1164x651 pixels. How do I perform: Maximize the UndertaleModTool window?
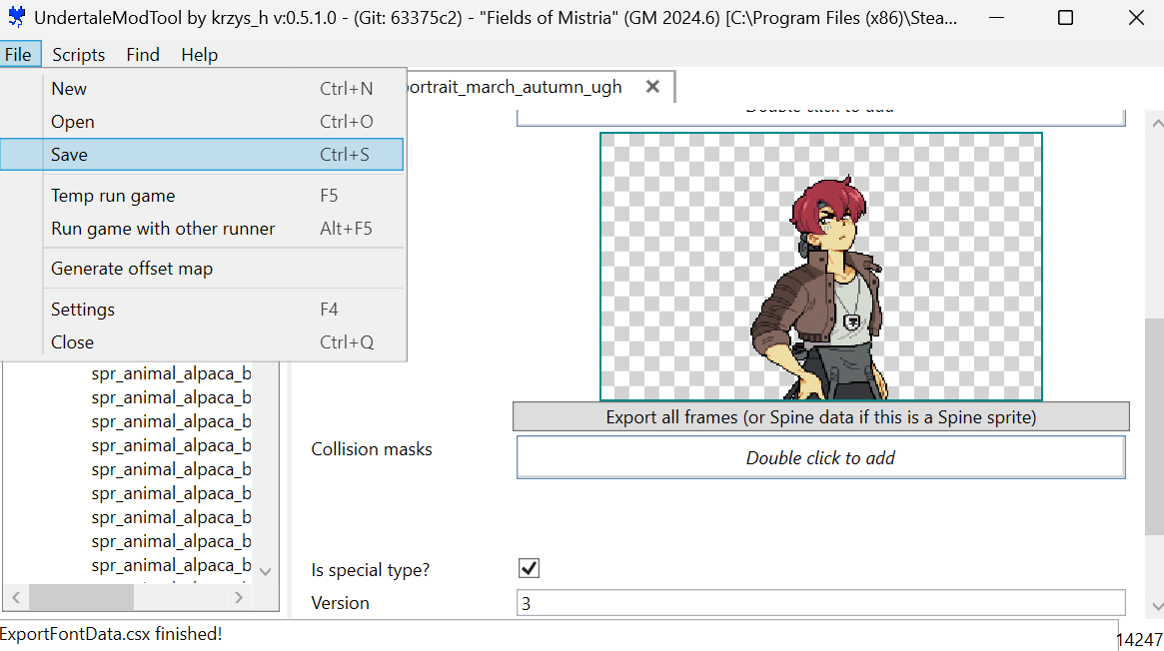[1065, 17]
